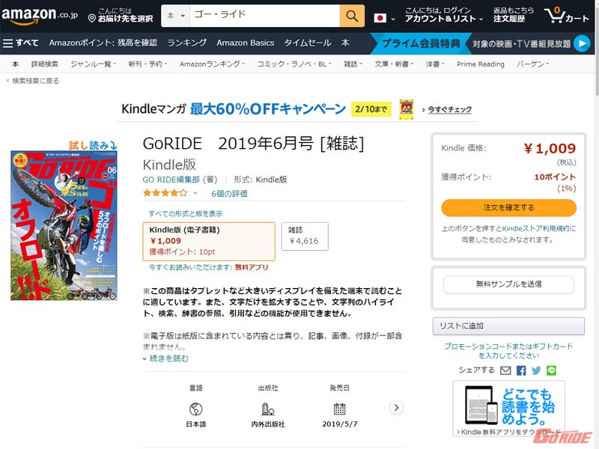Expand the 雑誌 submenu

coord(353,64)
